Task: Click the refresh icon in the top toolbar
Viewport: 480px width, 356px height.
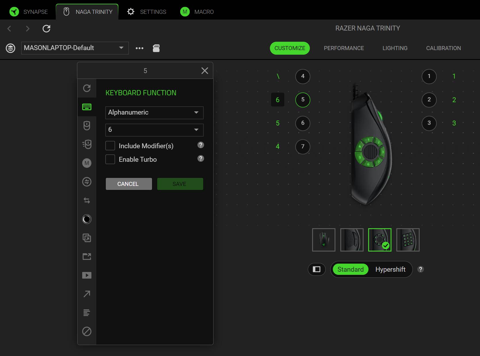Action: (x=46, y=28)
